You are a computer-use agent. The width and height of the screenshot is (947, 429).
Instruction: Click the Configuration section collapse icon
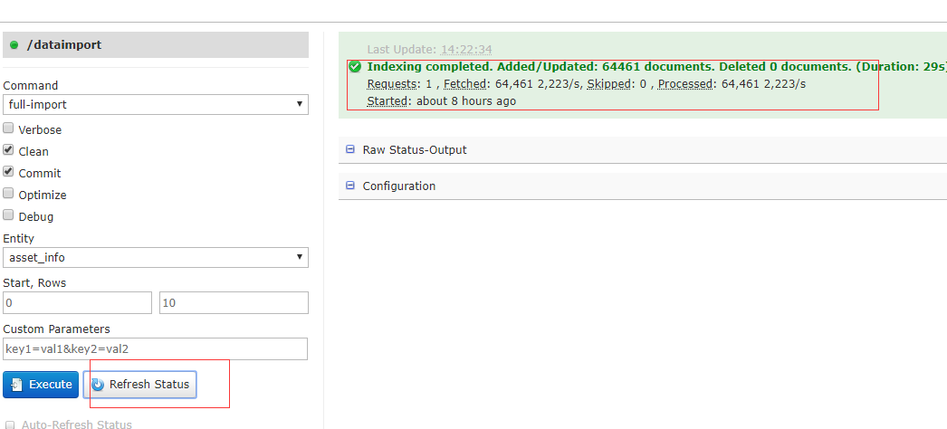point(350,186)
